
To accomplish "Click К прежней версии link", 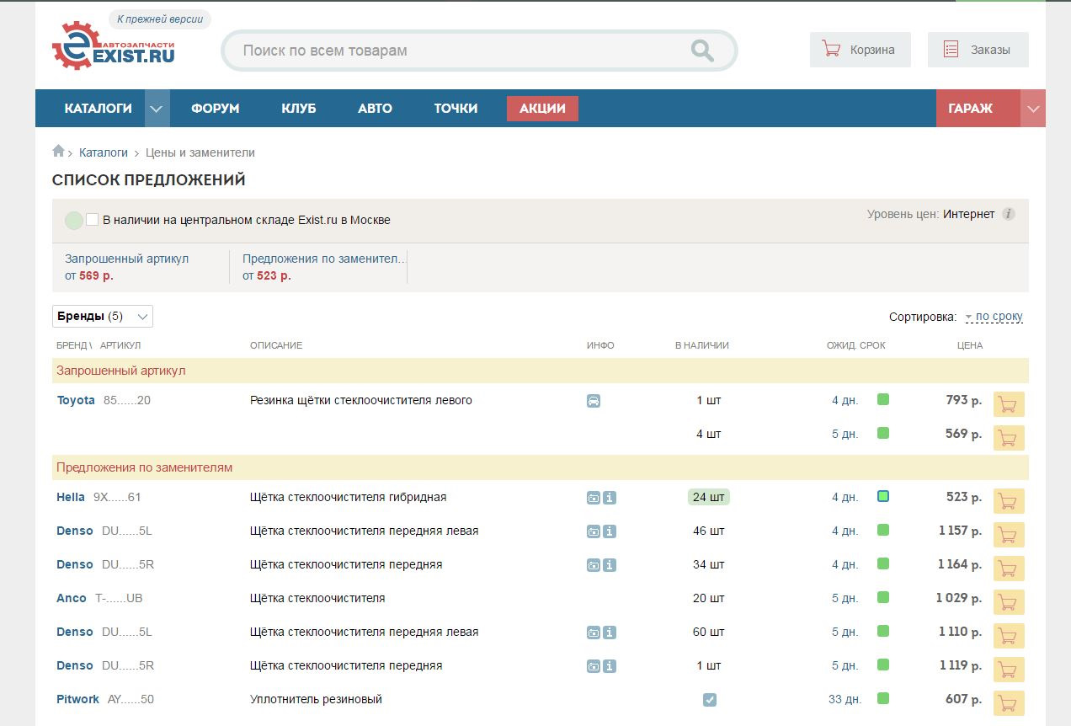I will (x=160, y=19).
